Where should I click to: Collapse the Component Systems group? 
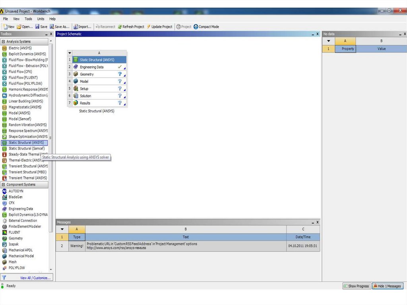(4, 185)
